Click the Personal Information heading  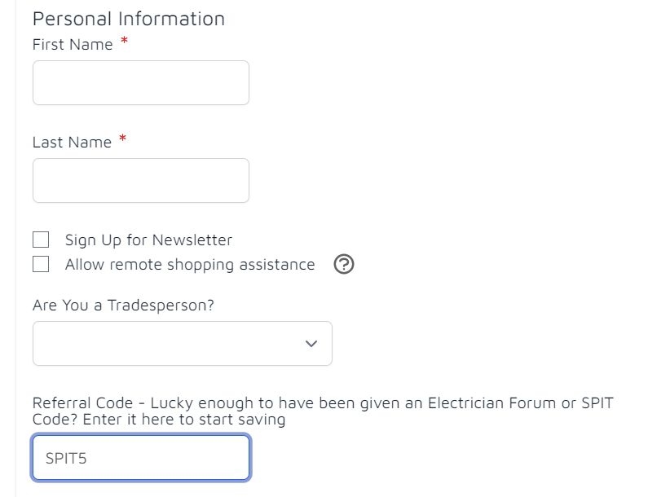pyautogui.click(x=129, y=19)
